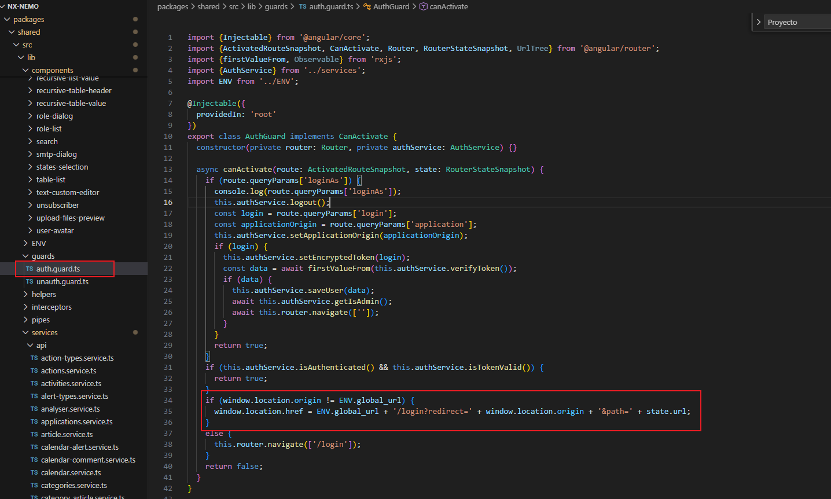Viewport: 831px width, 499px height.
Task: Click line number 34 in the gutter
Action: coord(168,401)
